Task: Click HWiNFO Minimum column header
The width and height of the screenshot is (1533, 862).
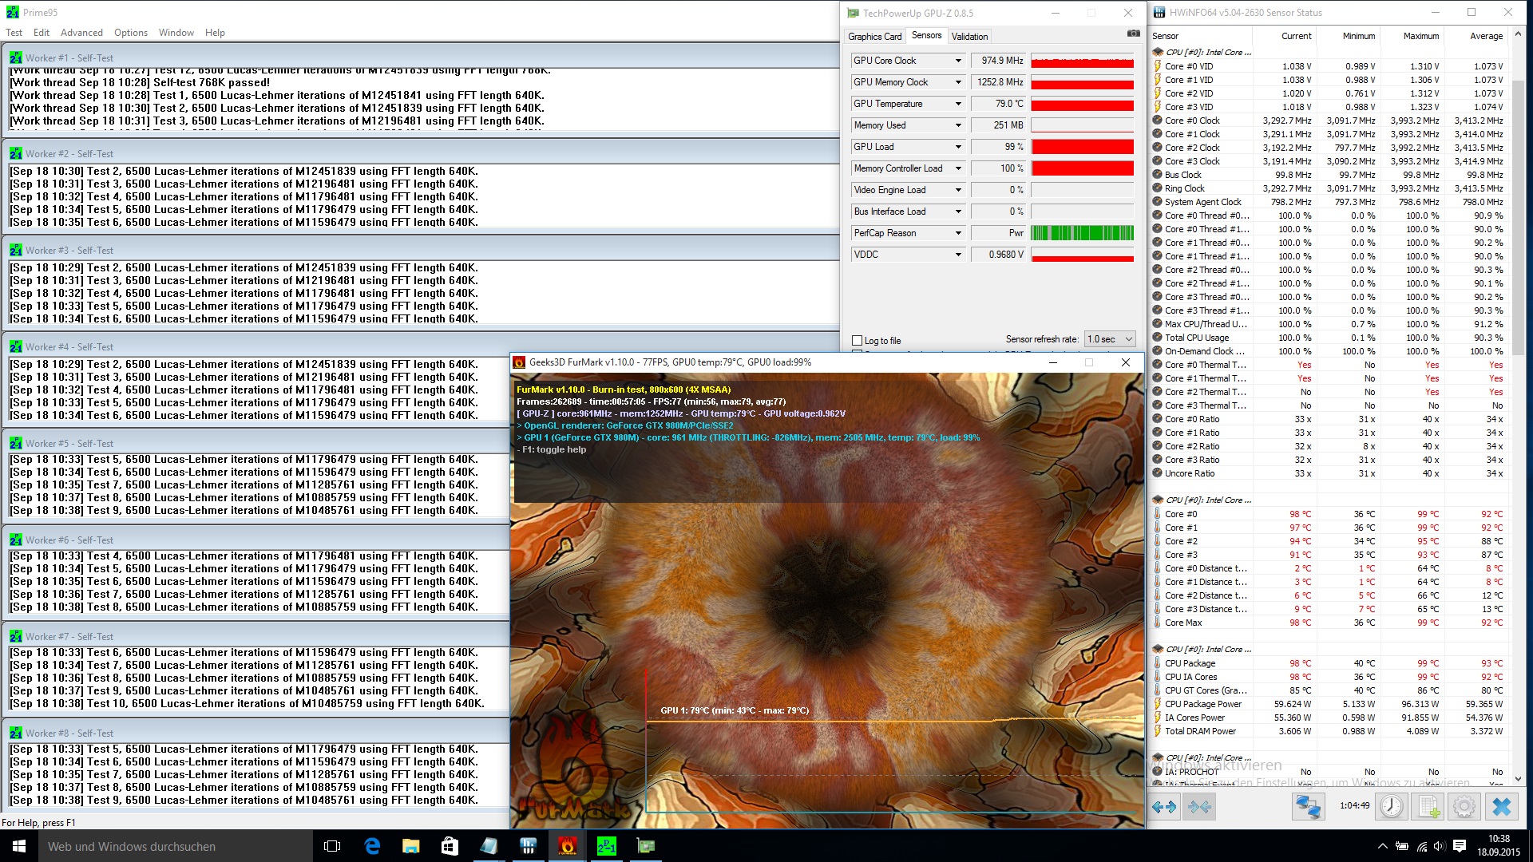Action: (x=1348, y=36)
